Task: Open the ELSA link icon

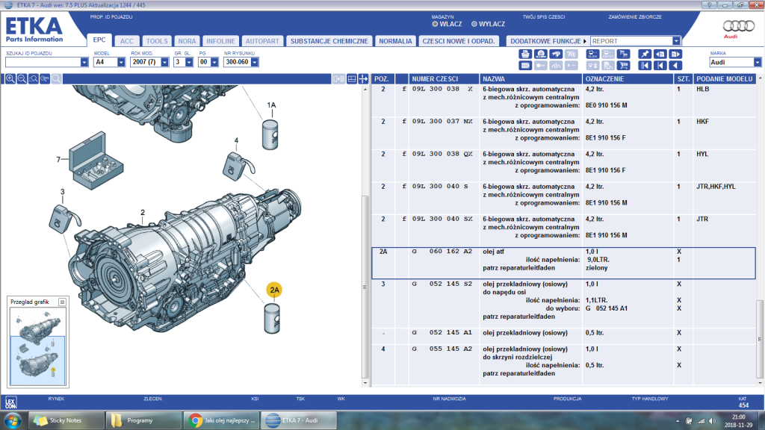Action: [592, 54]
